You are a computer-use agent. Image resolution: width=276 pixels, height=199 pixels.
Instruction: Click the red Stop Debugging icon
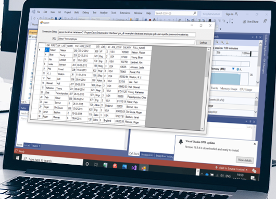click(x=150, y=20)
